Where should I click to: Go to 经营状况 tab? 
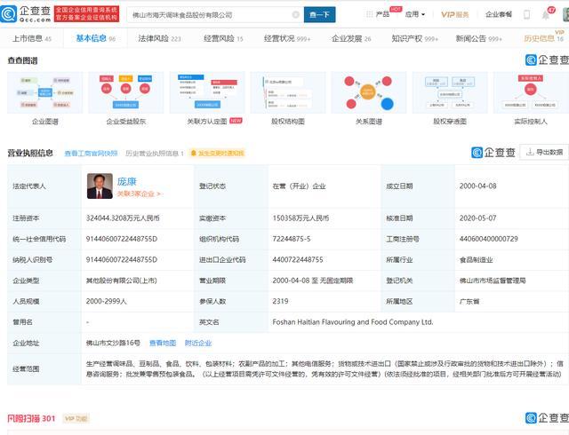(x=287, y=38)
